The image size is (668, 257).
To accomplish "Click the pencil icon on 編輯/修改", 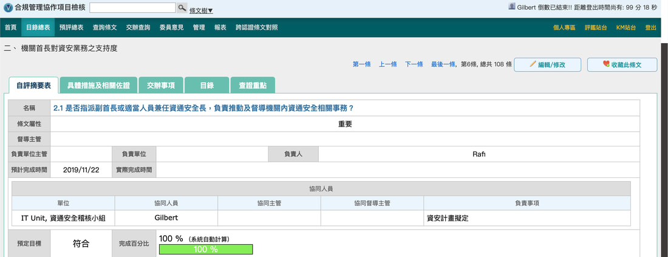I will coord(533,64).
